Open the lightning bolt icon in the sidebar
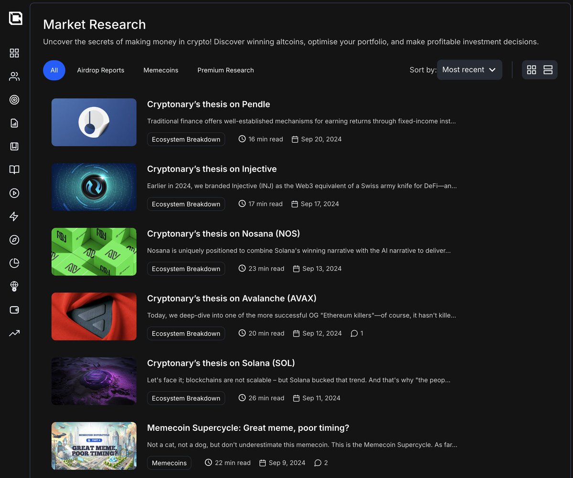Image resolution: width=573 pixels, height=478 pixels. tap(14, 217)
